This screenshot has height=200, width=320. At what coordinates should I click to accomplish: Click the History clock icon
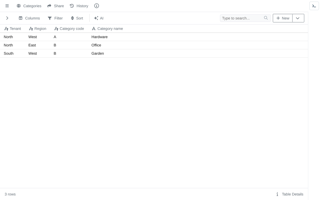[72, 6]
